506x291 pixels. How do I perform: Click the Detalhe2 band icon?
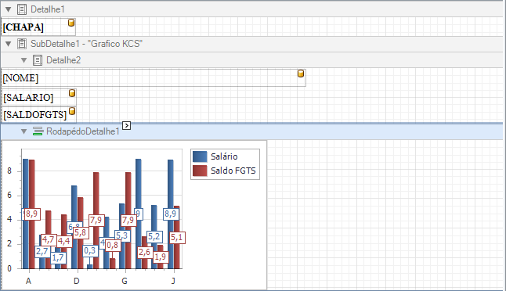[x=38, y=60]
